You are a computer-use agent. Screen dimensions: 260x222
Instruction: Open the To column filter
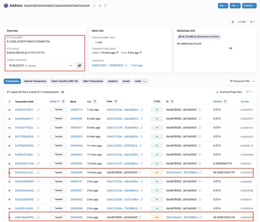[172, 101]
